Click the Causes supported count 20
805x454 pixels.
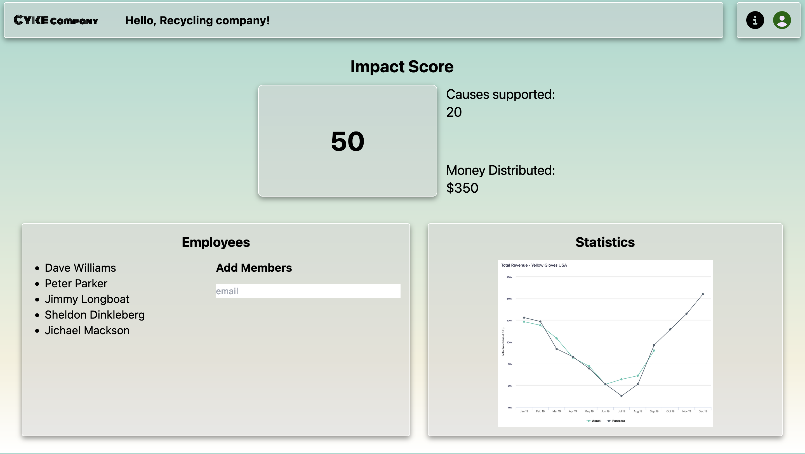click(454, 112)
